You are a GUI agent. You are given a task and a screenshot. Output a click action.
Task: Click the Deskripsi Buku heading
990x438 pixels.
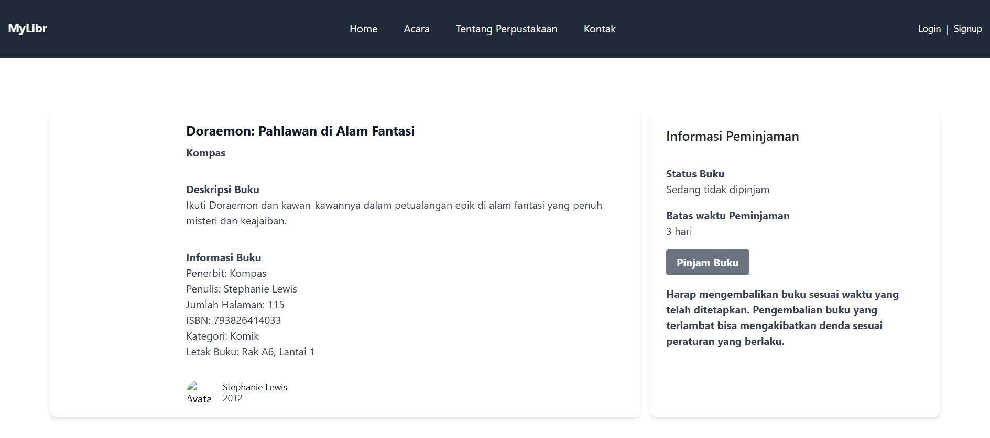[223, 189]
